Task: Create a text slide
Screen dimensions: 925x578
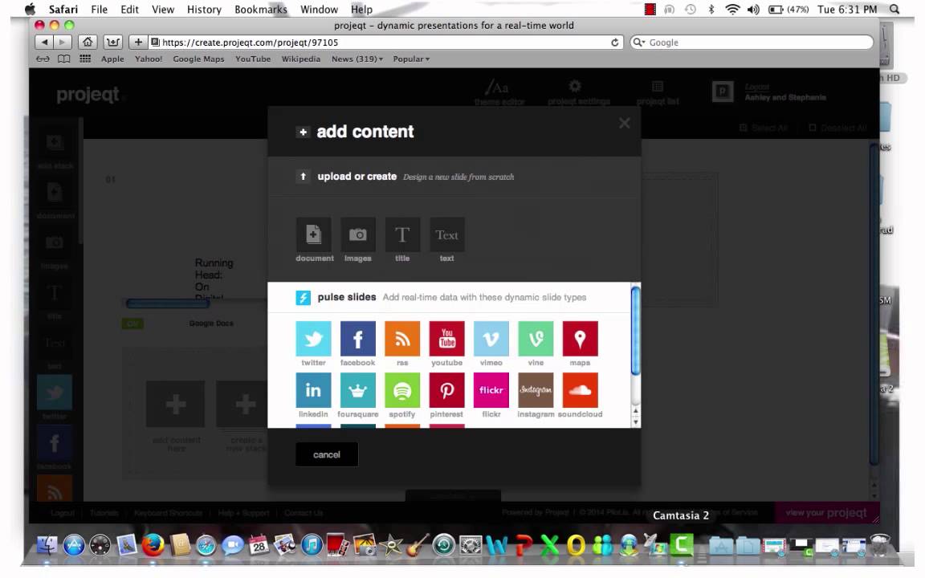Action: tap(446, 234)
